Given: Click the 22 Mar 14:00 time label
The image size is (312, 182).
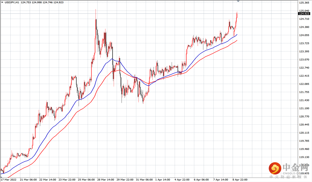Looking at the screenshot, I should click(x=47, y=180).
